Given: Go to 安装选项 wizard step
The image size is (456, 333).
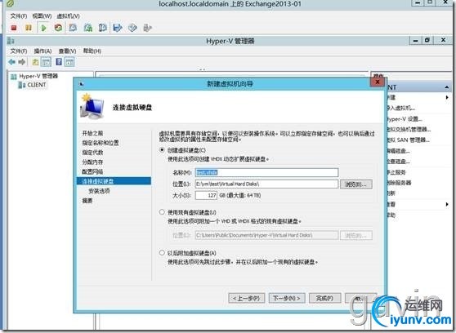Looking at the screenshot, I should click(99, 191).
